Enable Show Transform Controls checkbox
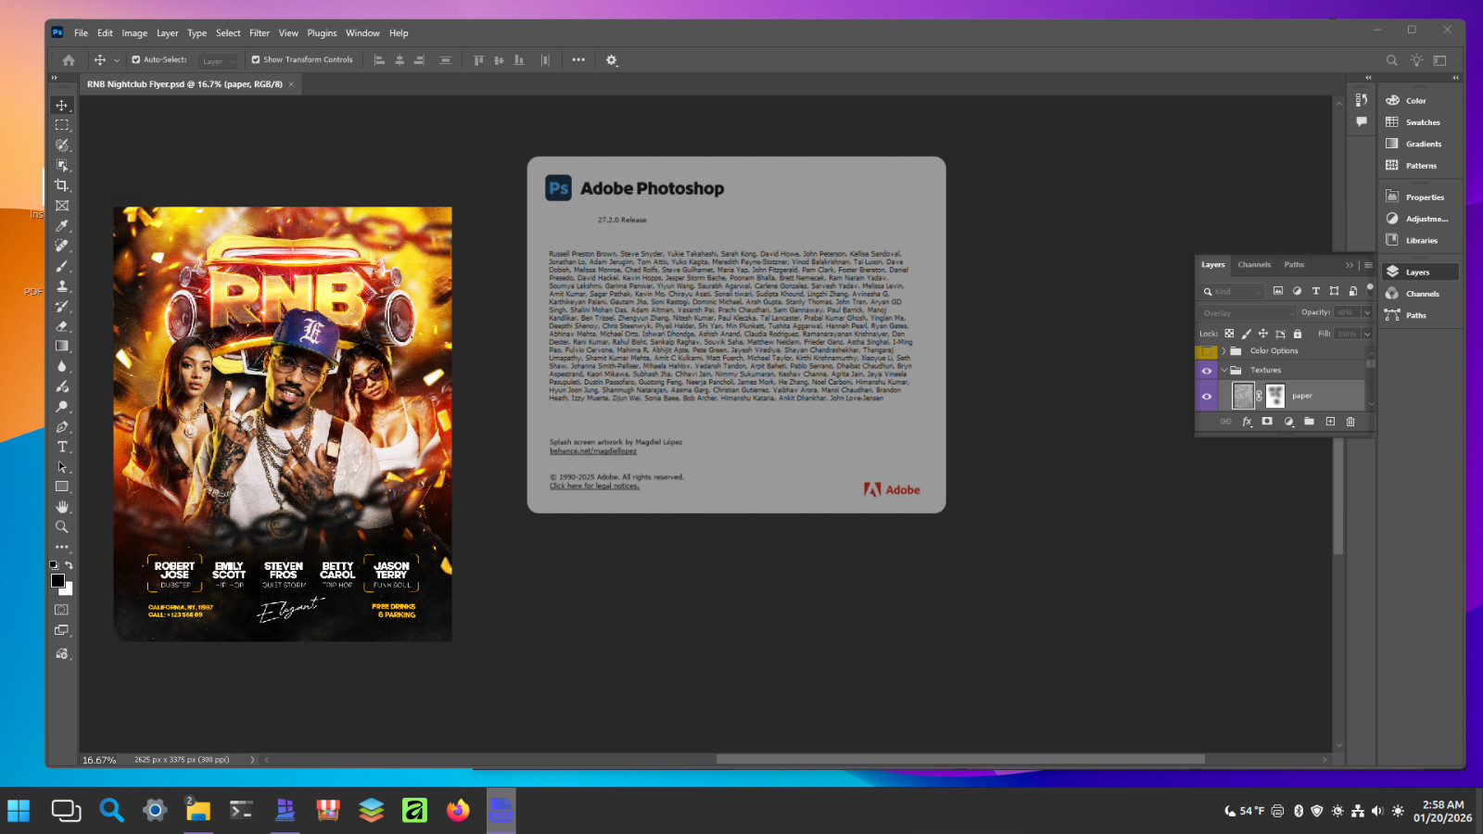1483x834 pixels. [256, 59]
